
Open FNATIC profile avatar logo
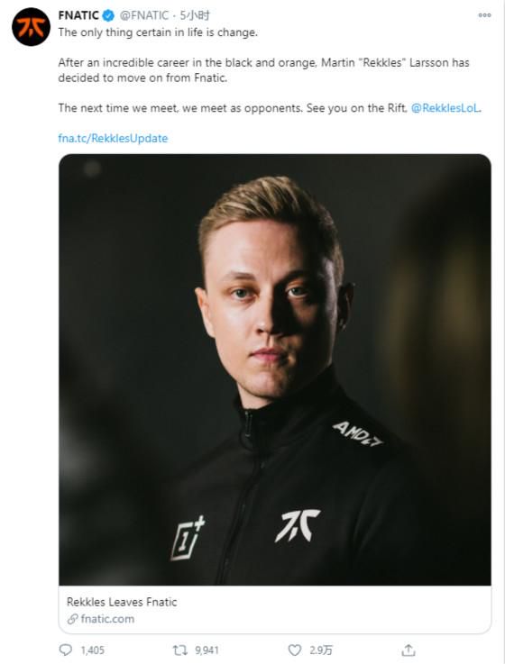coord(31,27)
